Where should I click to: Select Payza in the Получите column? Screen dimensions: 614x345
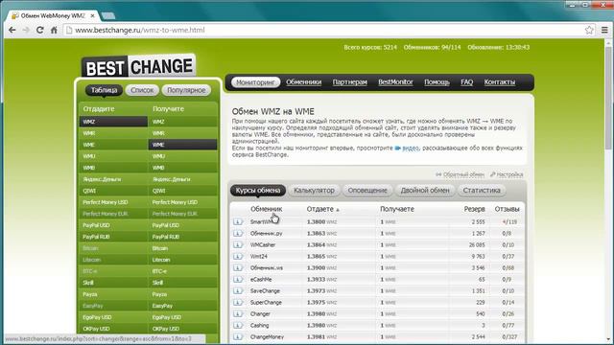click(182, 294)
